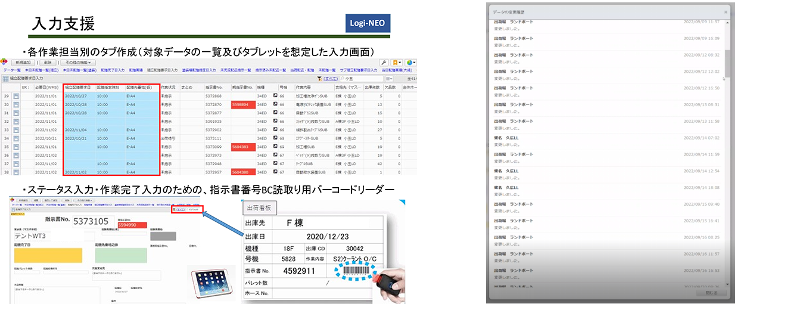Image resolution: width=812 pixels, height=313 pixels.
Task: Select history entry dated 2022/09/16 08:25
Action: pos(606,240)
